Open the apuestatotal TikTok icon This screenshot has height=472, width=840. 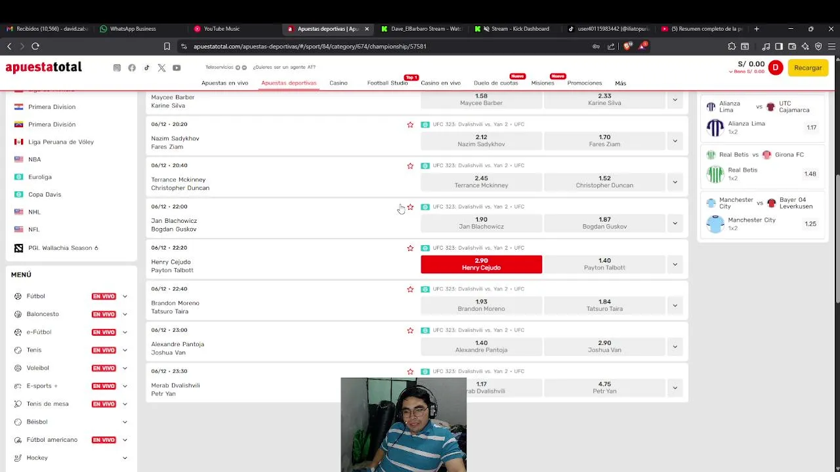[146, 68]
